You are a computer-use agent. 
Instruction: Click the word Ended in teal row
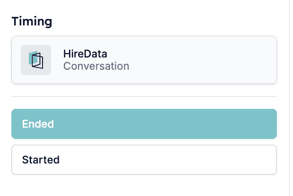(x=38, y=124)
